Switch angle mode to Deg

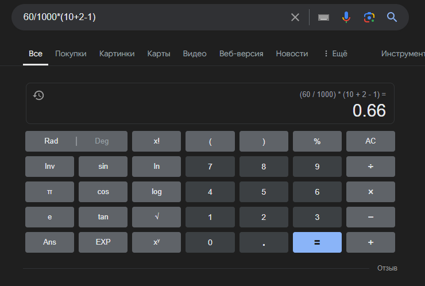(102, 141)
